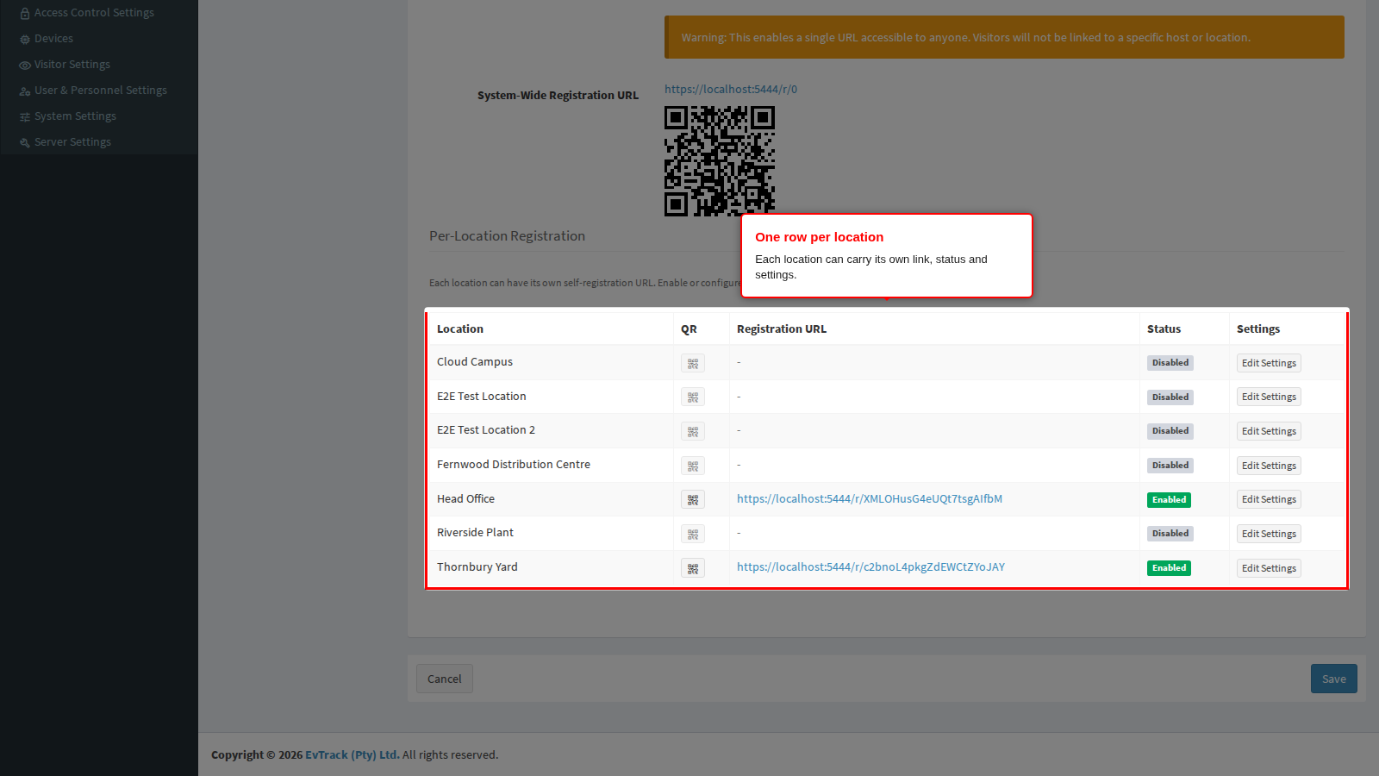This screenshot has width=1379, height=776.
Task: Edit Settings for Fernwood Distribution Centre
Action: (1269, 466)
